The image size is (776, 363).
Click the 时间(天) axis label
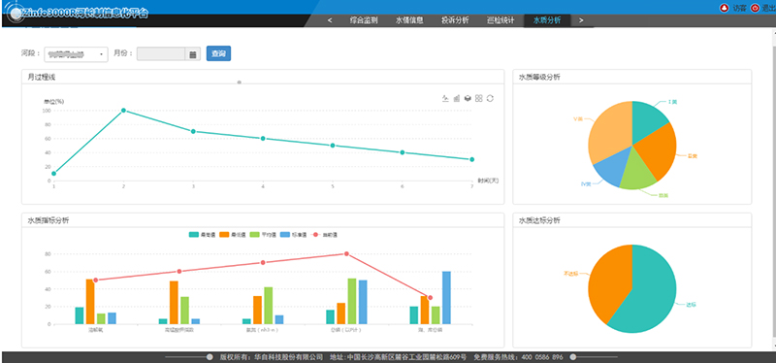488,181
